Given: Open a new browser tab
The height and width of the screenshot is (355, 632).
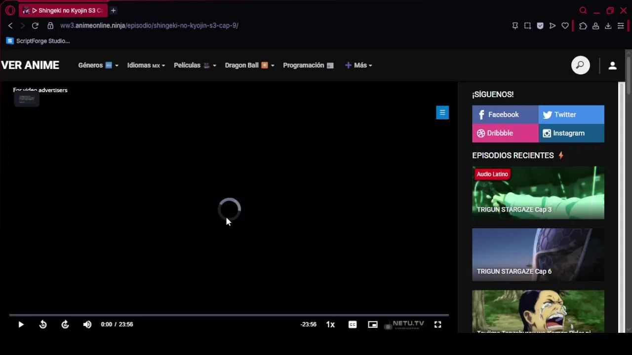Looking at the screenshot, I should 113,10.
